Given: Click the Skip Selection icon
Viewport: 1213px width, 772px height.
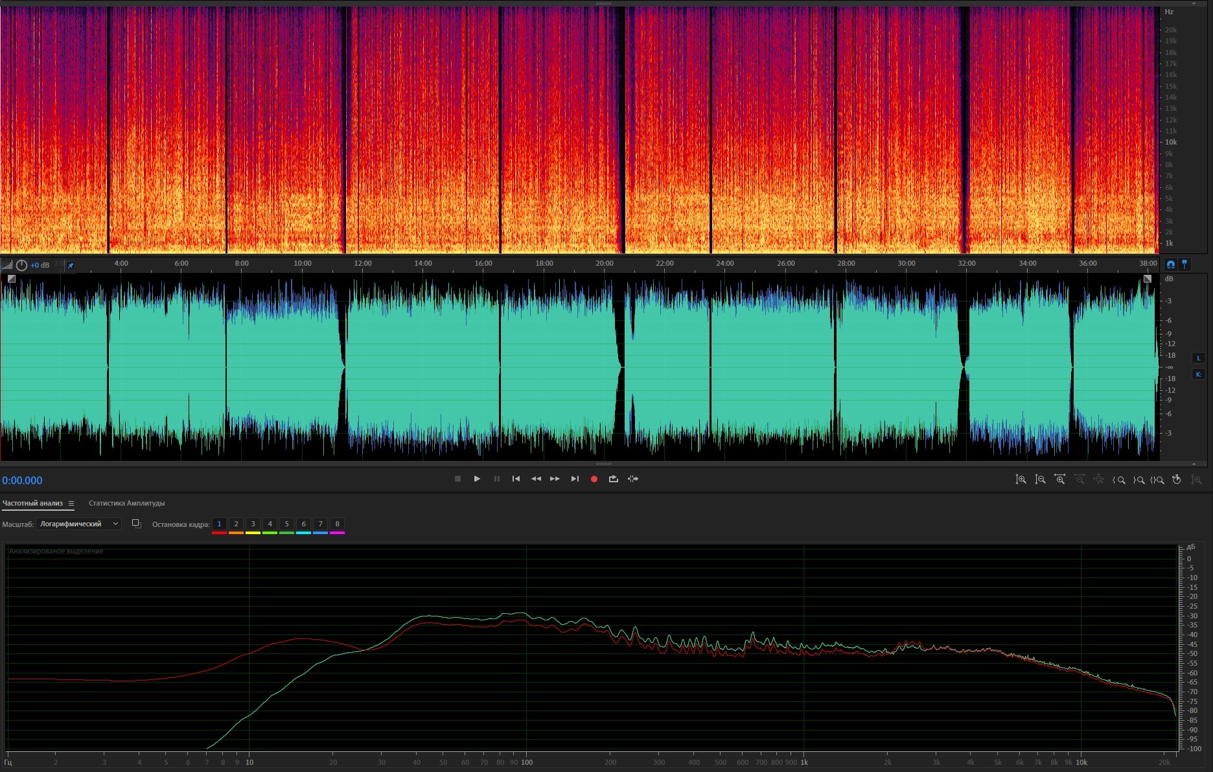Looking at the screenshot, I should [x=633, y=479].
